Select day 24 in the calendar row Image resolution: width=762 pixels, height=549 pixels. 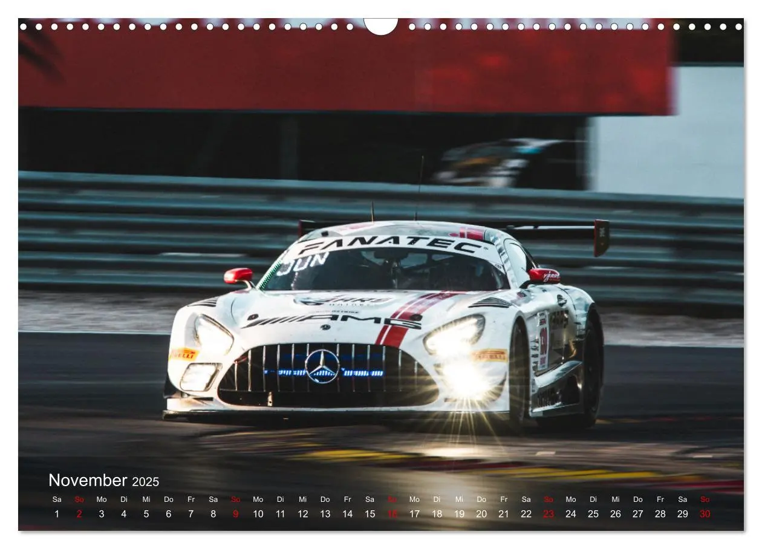[x=571, y=514]
